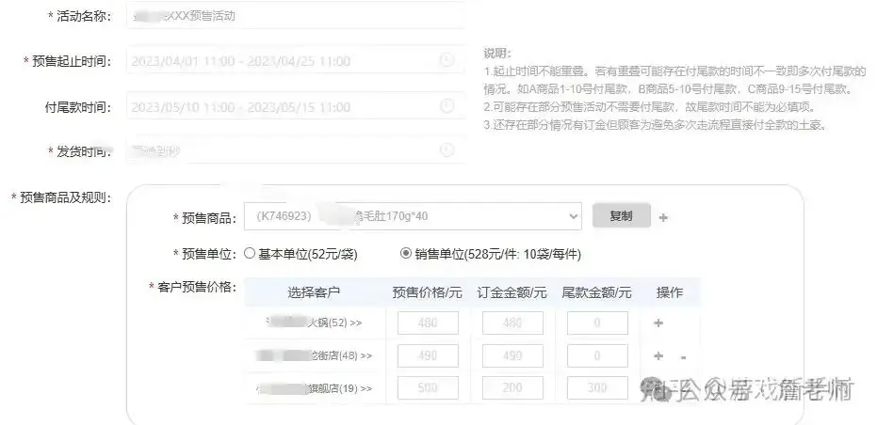Viewport: 877px width, 425px height.
Task: Click clock icon in 付尾款时间 field
Action: [447, 106]
